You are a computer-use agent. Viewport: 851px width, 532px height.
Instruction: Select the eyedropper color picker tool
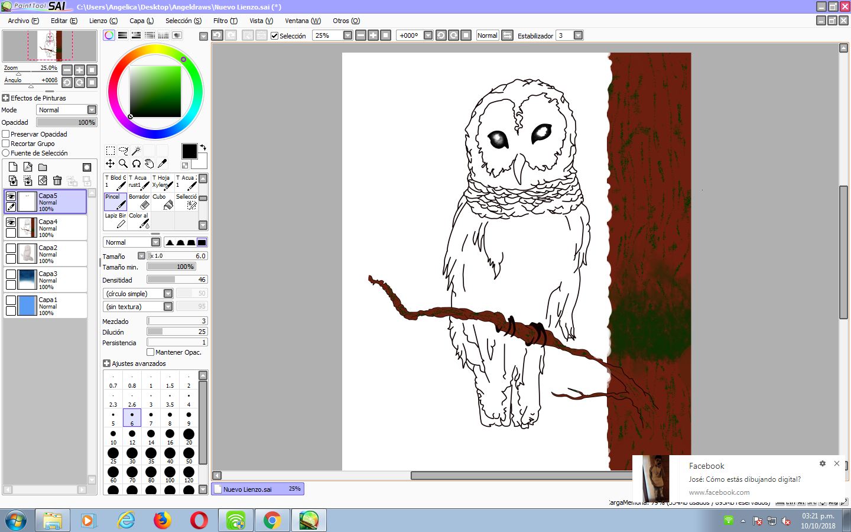coord(163,164)
